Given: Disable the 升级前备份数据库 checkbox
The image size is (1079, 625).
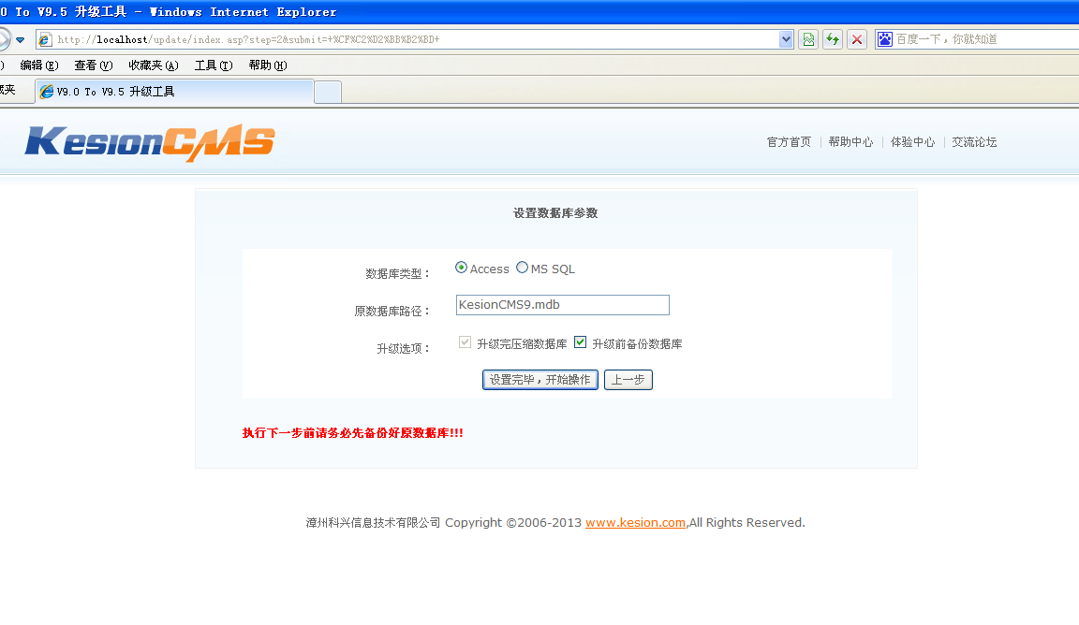Looking at the screenshot, I should click(580, 342).
